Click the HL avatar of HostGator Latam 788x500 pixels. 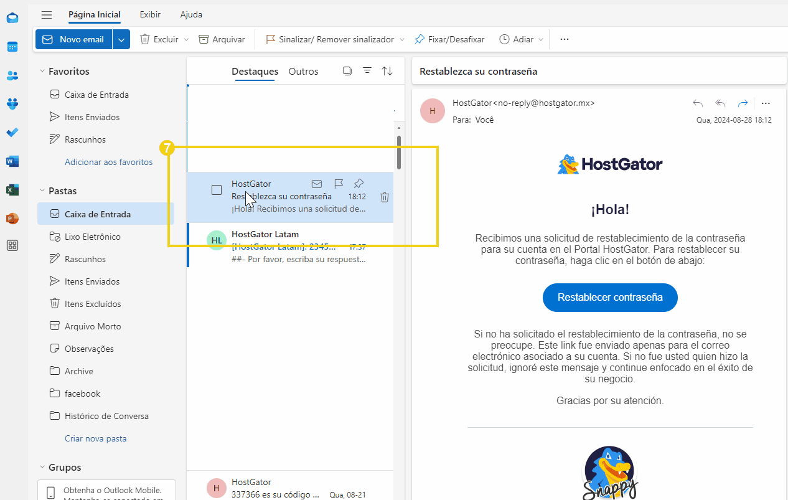point(217,240)
